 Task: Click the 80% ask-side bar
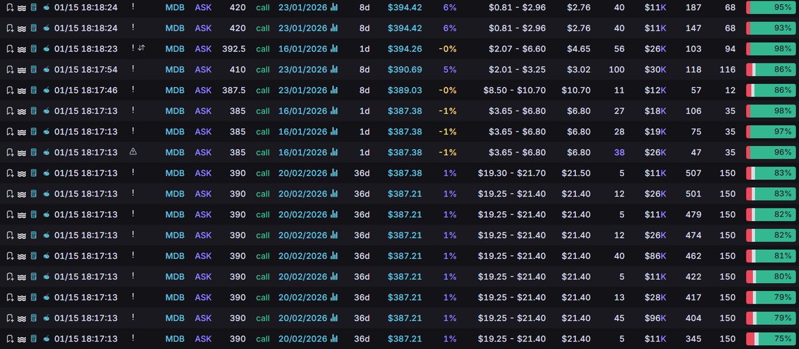click(x=770, y=276)
